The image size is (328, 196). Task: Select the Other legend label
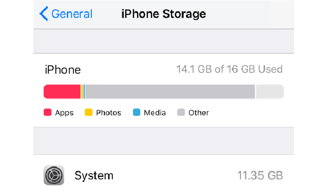[199, 113]
